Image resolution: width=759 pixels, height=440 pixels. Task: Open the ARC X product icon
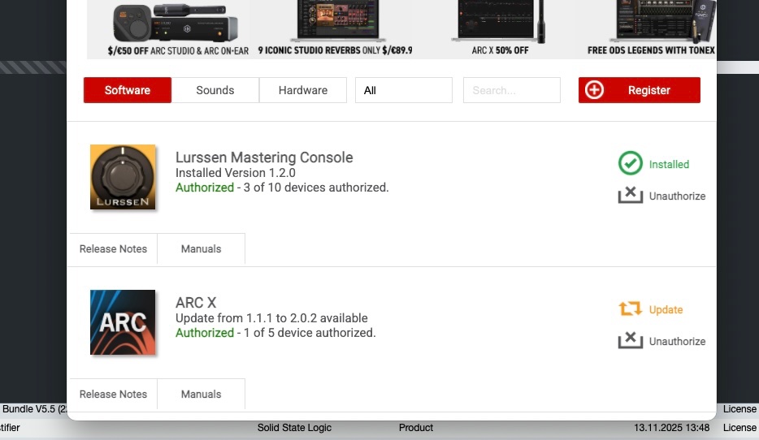coord(123,322)
